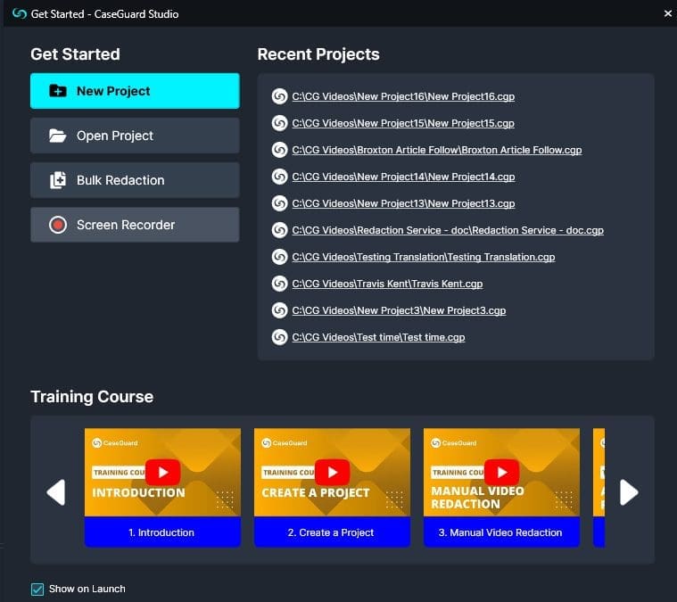Image resolution: width=677 pixels, height=602 pixels.
Task: Start the Screen Recorder
Action: 135,225
